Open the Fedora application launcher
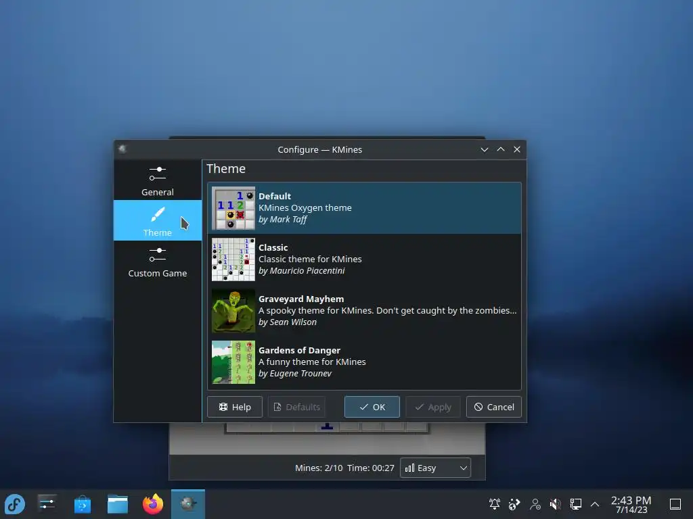 pyautogui.click(x=15, y=504)
